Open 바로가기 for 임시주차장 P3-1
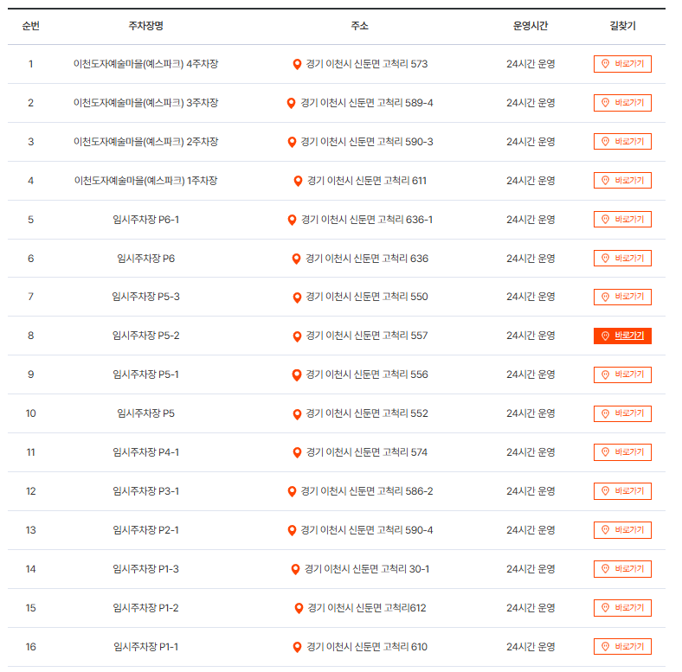The height and width of the screenshot is (672, 682). click(x=622, y=491)
